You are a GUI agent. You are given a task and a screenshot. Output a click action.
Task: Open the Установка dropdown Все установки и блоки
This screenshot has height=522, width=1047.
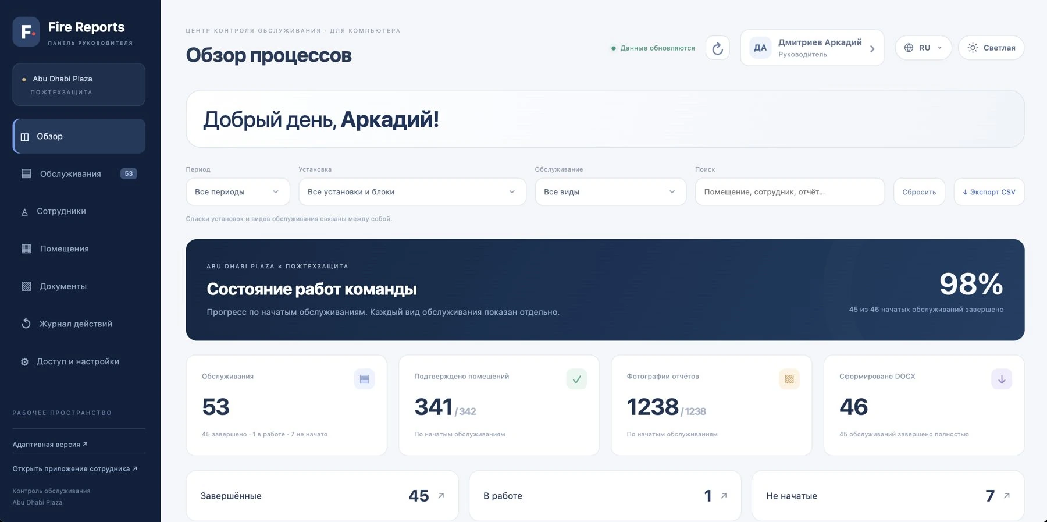[x=412, y=191]
